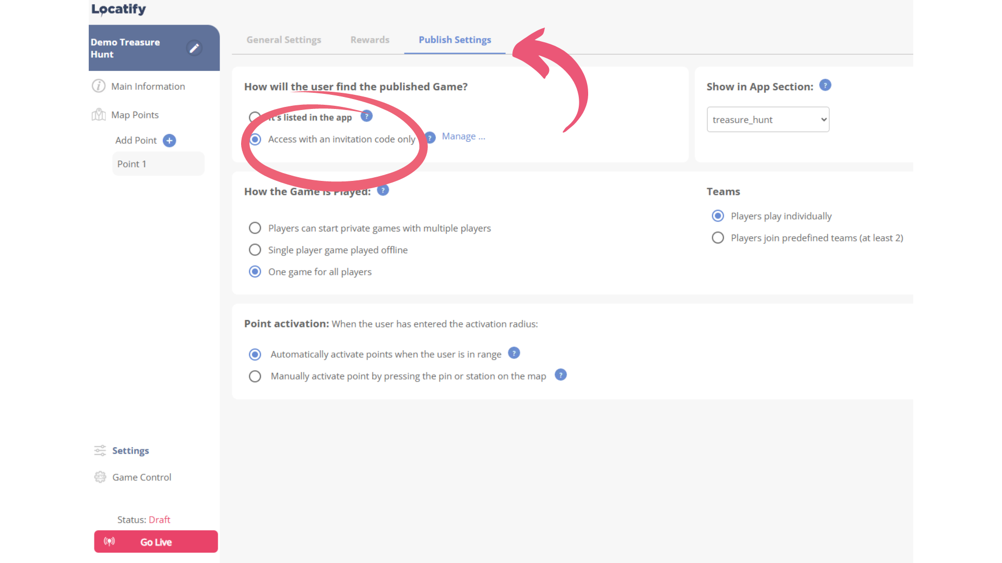Open the General Settings tab
The image size is (1002, 563).
coord(283,40)
